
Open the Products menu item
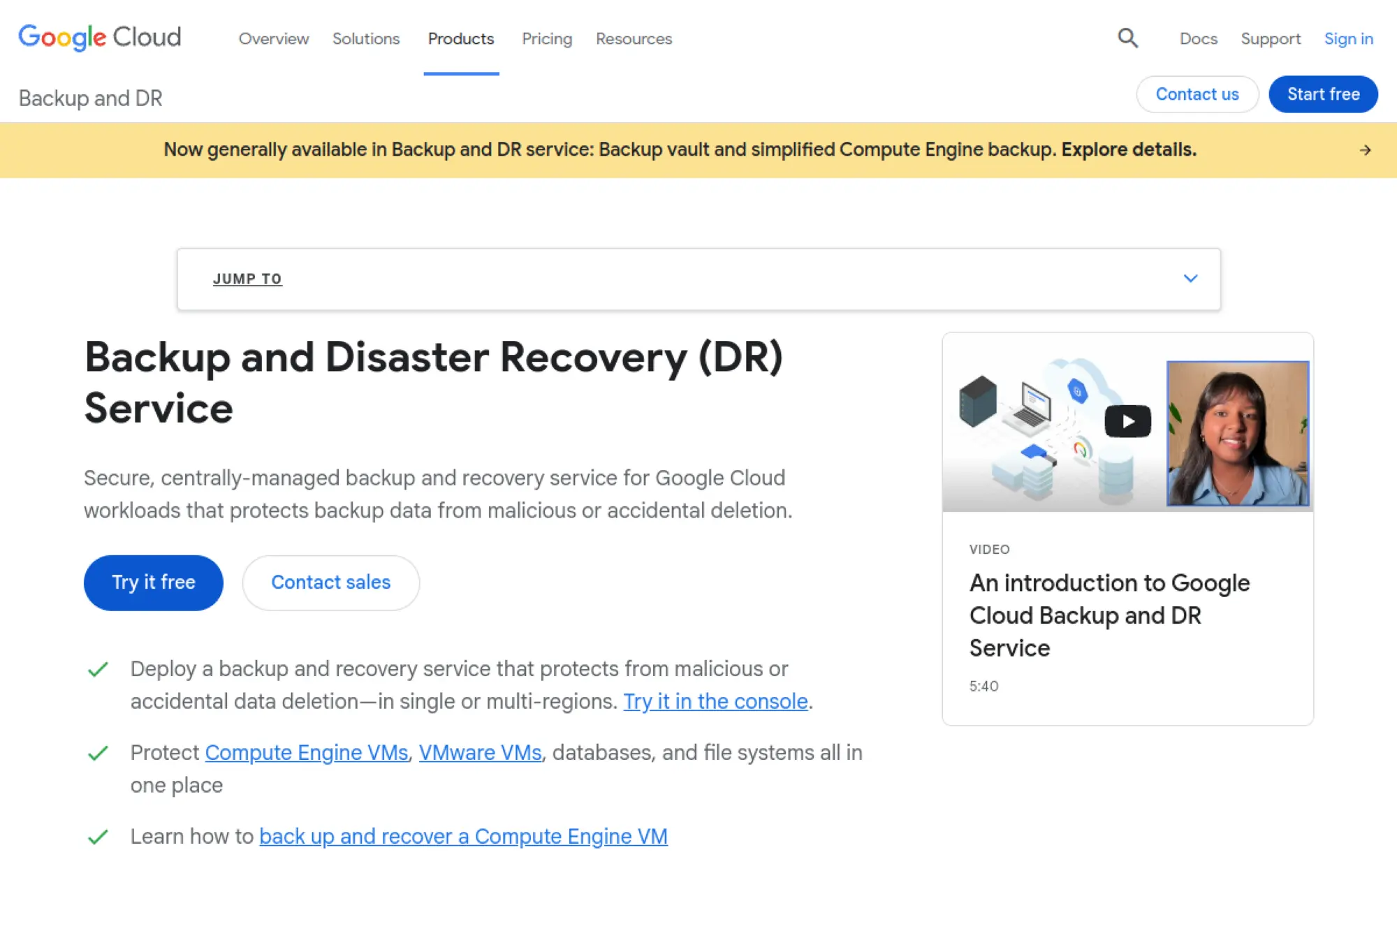(461, 39)
